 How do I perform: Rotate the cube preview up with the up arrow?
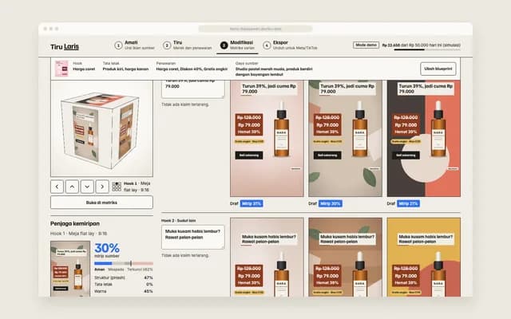[x=72, y=187]
